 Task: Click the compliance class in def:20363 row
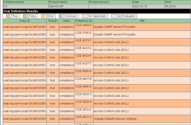pos(67,50)
